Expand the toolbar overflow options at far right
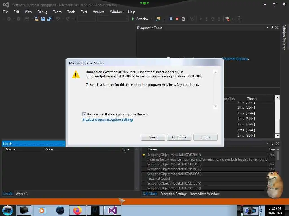This screenshot has width=289, height=216. tap(239, 19)
